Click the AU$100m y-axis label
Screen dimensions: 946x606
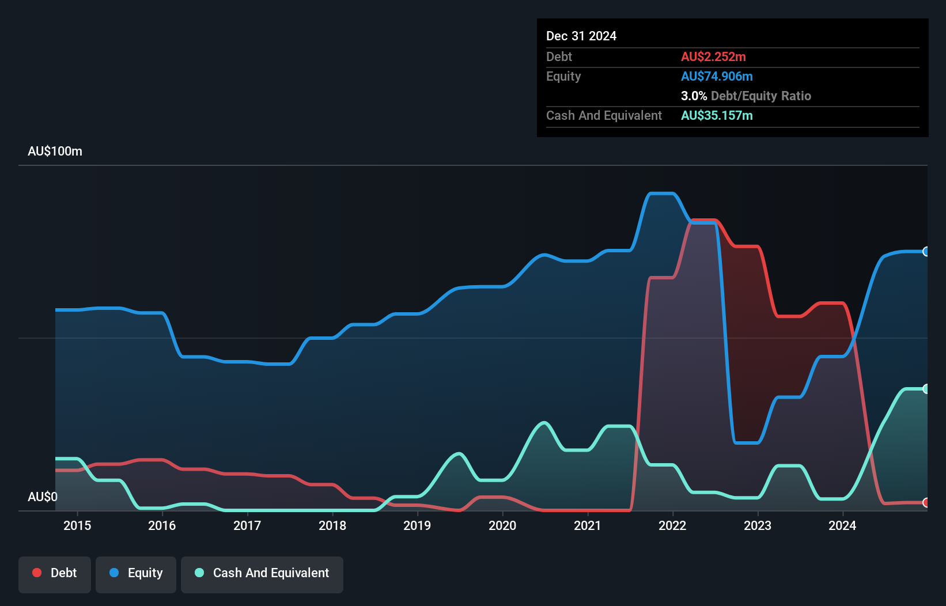(55, 151)
